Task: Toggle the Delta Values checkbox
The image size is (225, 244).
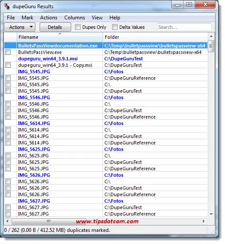Action: (115, 27)
